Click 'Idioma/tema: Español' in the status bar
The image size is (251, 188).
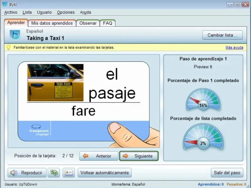click(128, 184)
